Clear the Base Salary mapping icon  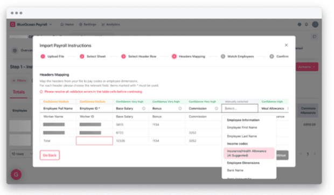(x=144, y=109)
